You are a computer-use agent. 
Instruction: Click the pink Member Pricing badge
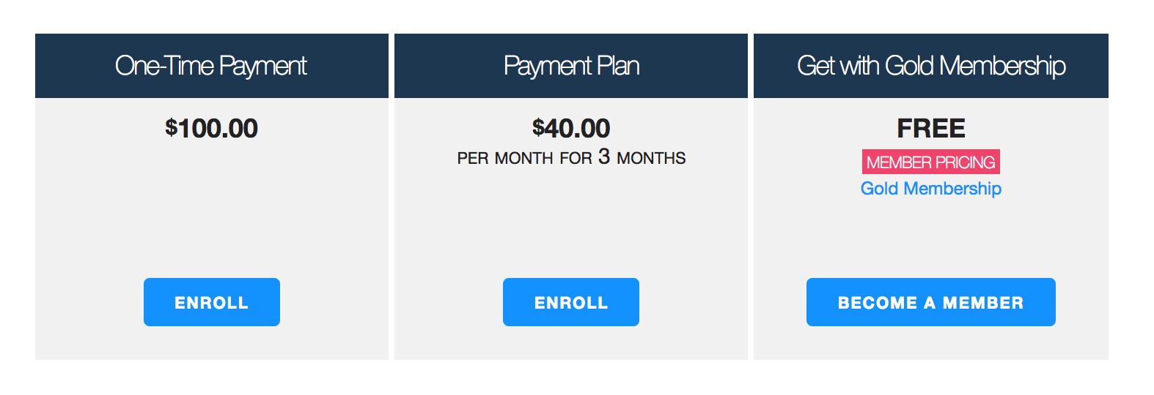click(930, 162)
